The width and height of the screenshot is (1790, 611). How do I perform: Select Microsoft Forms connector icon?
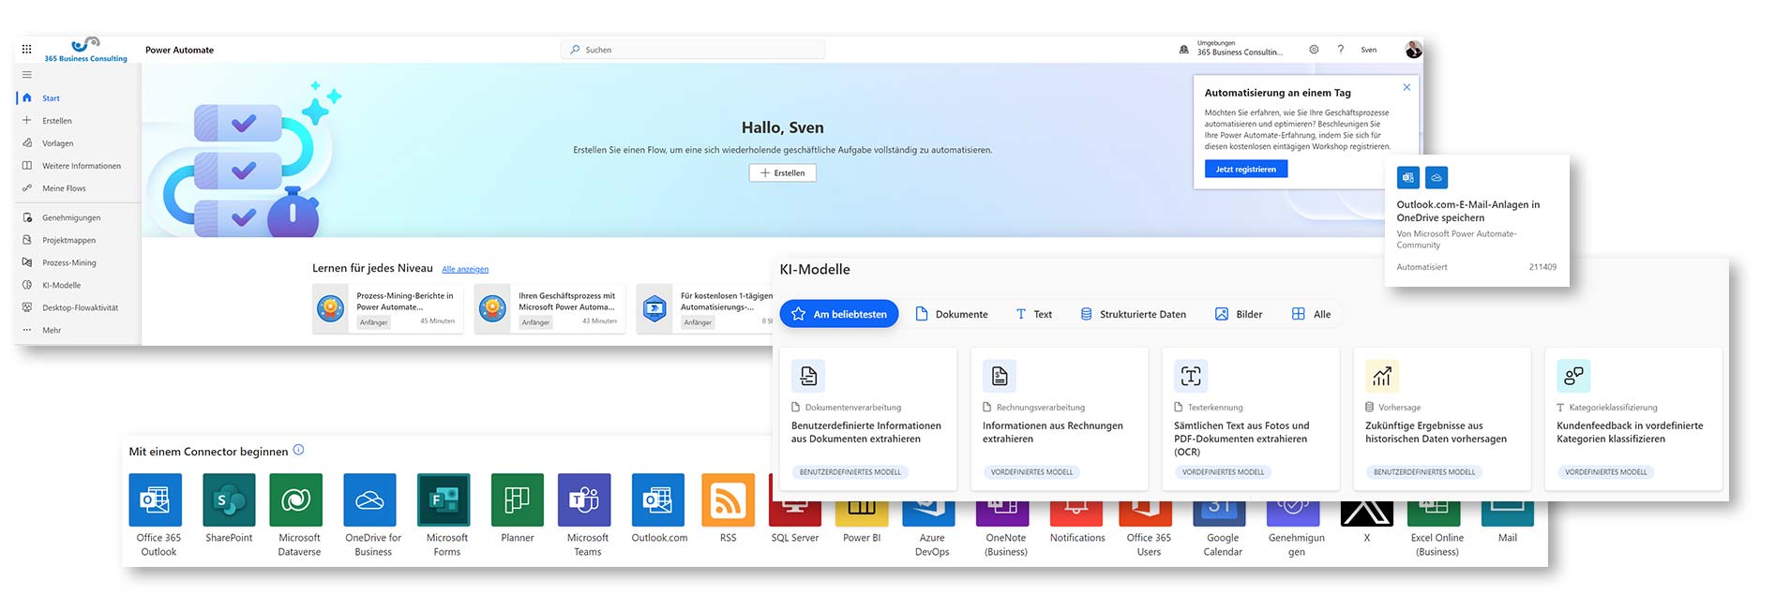click(444, 499)
